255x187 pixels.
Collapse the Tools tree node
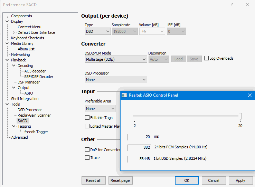pyautogui.click(x=7, y=104)
